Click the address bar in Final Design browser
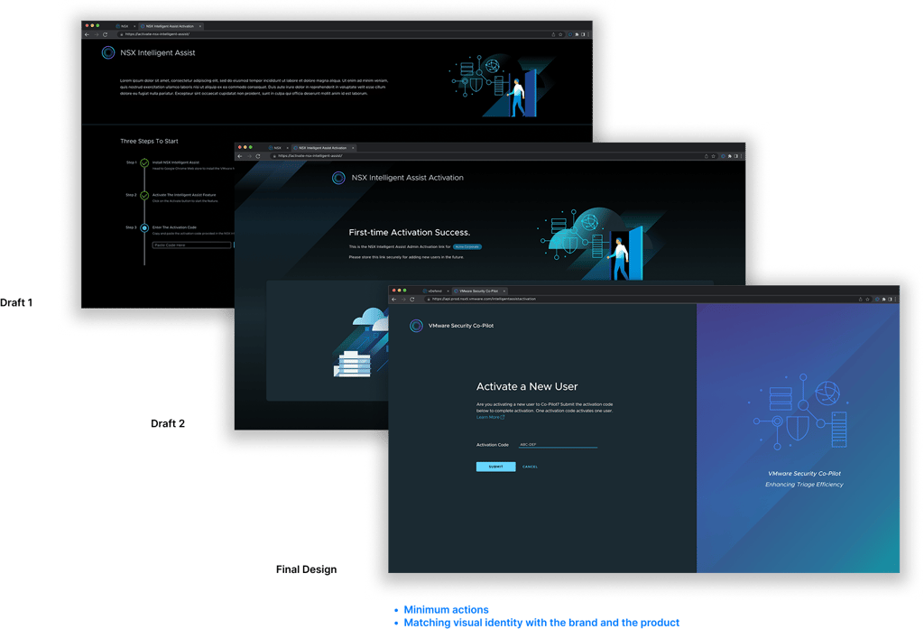This screenshot has height=629, width=924. (640, 299)
